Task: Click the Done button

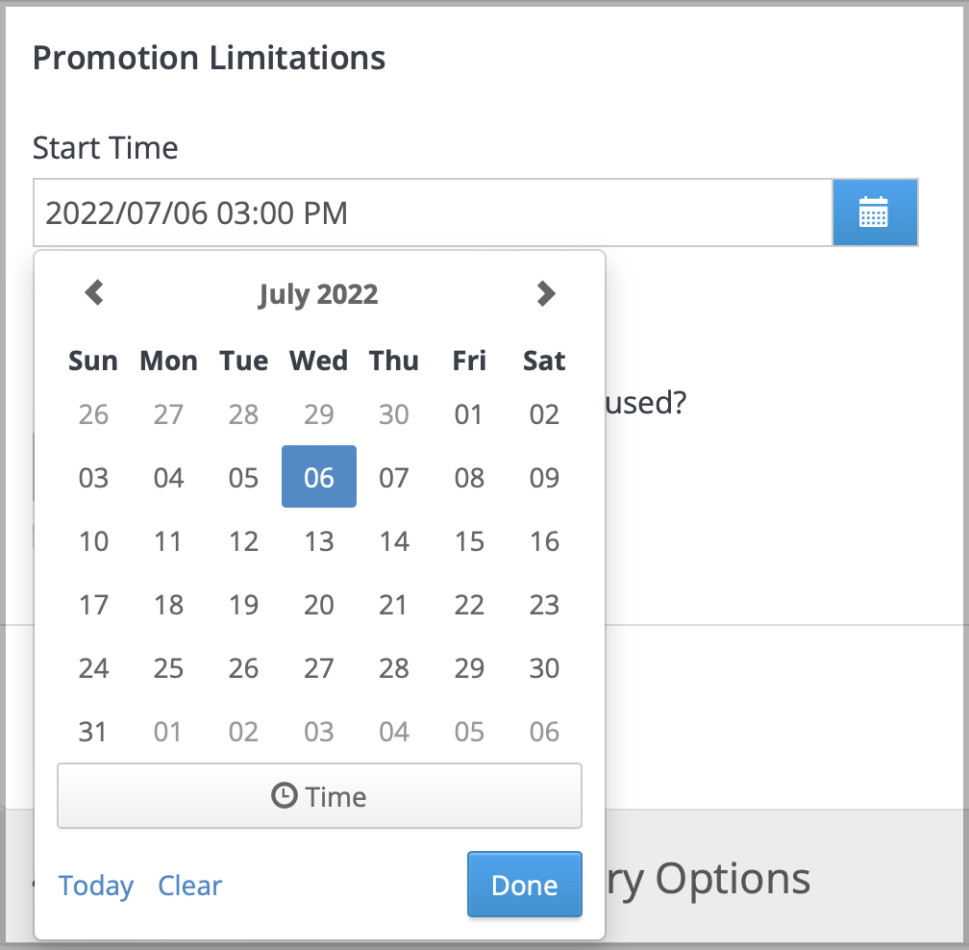Action: point(525,885)
